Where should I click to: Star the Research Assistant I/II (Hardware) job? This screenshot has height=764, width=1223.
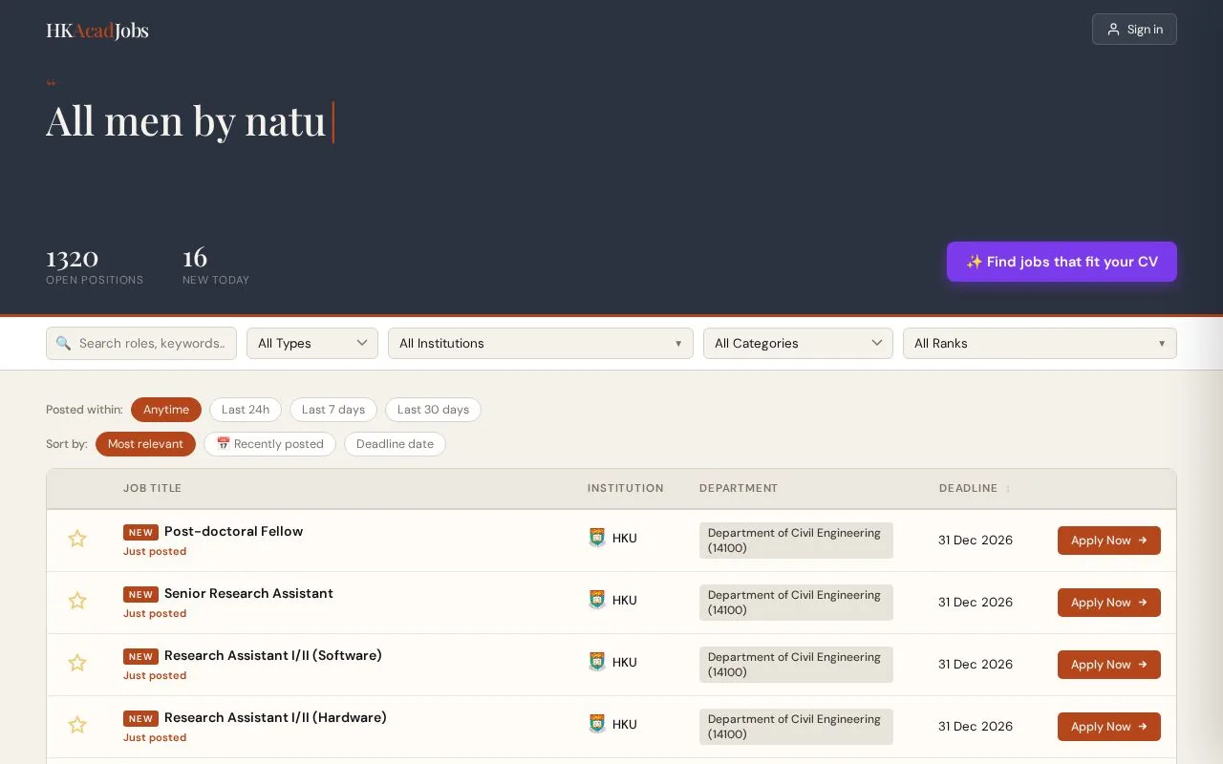77,725
